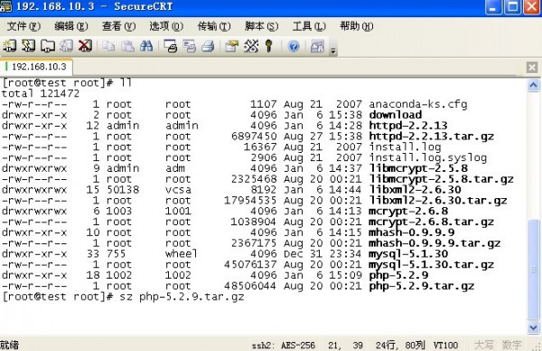542x351 pixels.
Task: Click the Quick Connect toolbar icon
Action: click(x=29, y=46)
